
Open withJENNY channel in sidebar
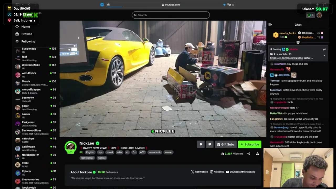pyautogui.click(x=35, y=75)
